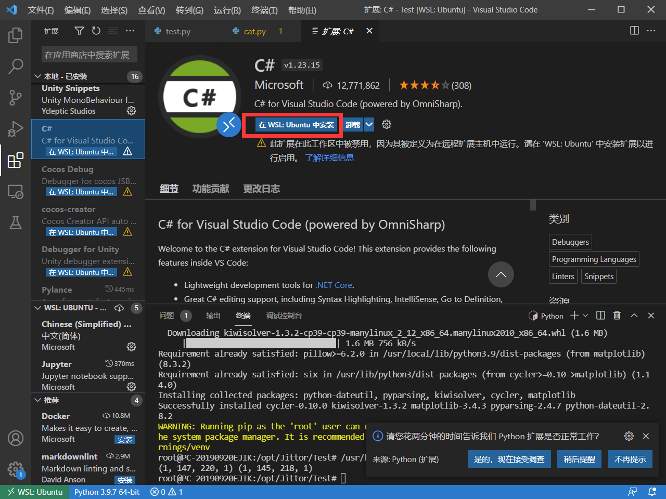Image resolution: width=666 pixels, height=499 pixels.
Task: Open the Source Control view
Action: [16, 97]
